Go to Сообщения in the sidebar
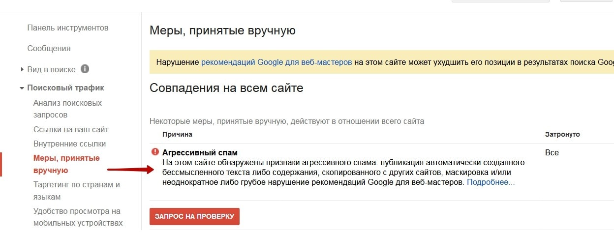Image resolution: width=614 pixels, height=234 pixels. tap(49, 48)
